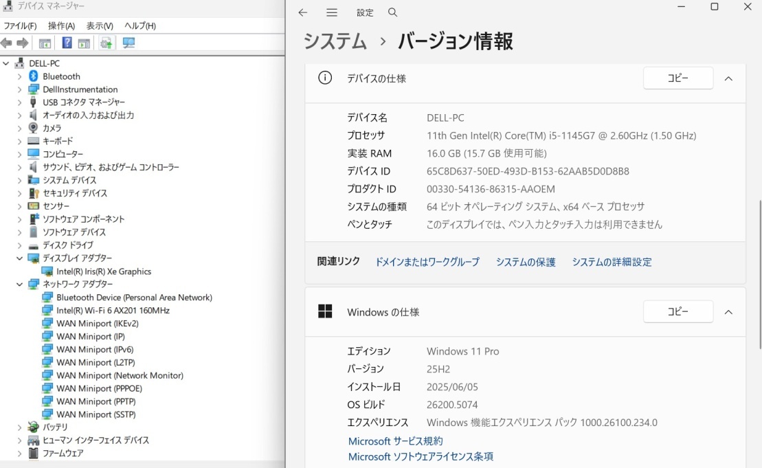Viewport: 762px width, 468px height.
Task: Open the blue Help toolbar icon
Action: [67, 43]
